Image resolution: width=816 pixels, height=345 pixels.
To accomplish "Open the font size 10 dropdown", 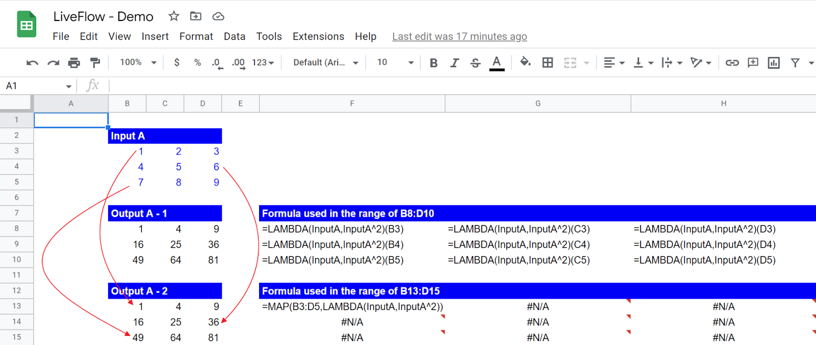I will point(395,62).
